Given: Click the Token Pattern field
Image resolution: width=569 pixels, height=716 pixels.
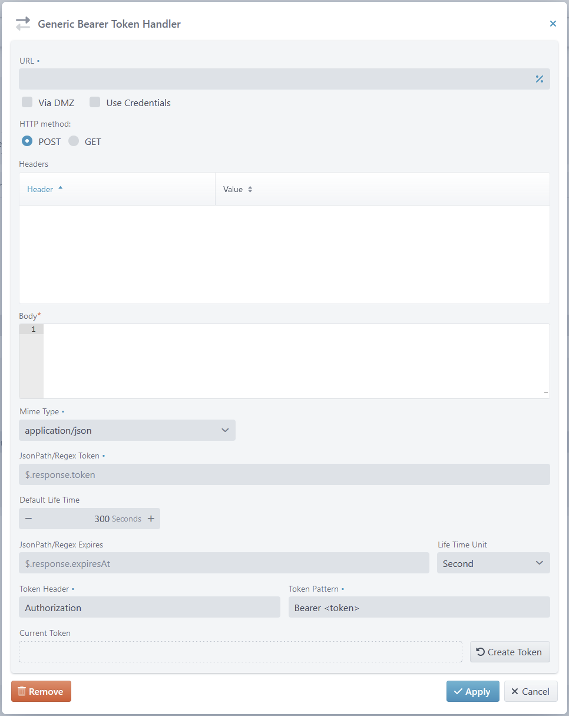Looking at the screenshot, I should coord(419,607).
